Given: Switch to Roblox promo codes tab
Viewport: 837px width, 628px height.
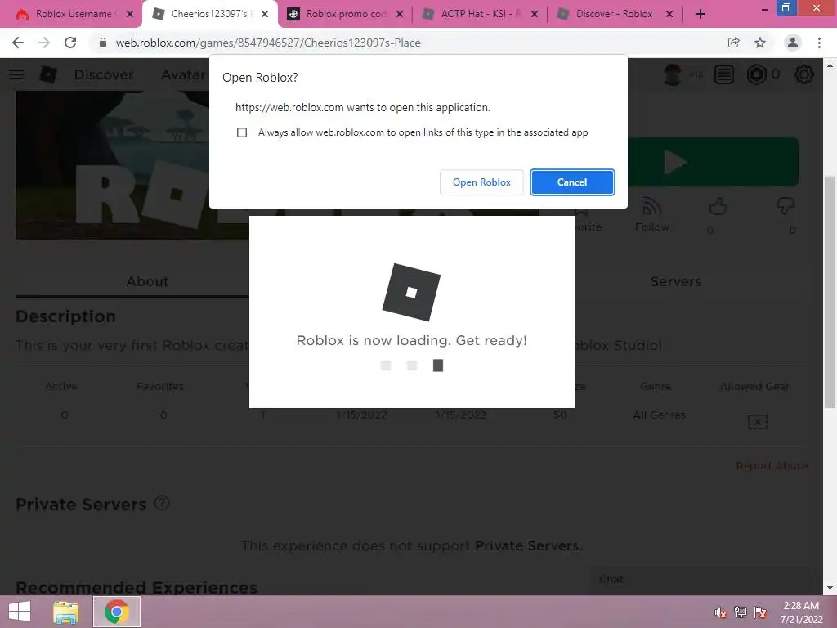Looking at the screenshot, I should click(345, 14).
